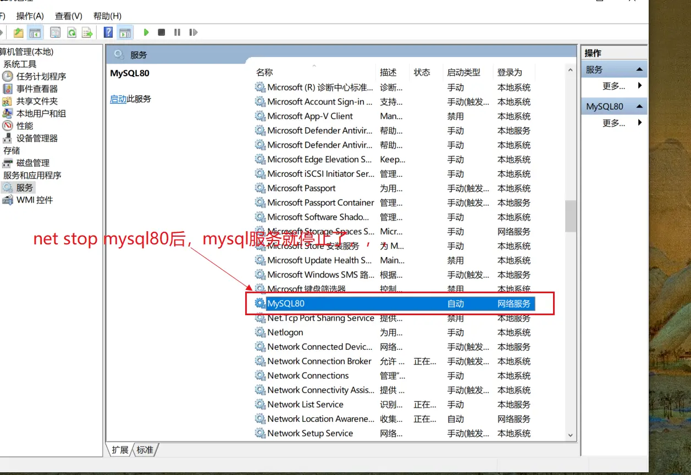
Task: Click the WMI 控件 icon in the tree
Action: [x=7, y=200]
